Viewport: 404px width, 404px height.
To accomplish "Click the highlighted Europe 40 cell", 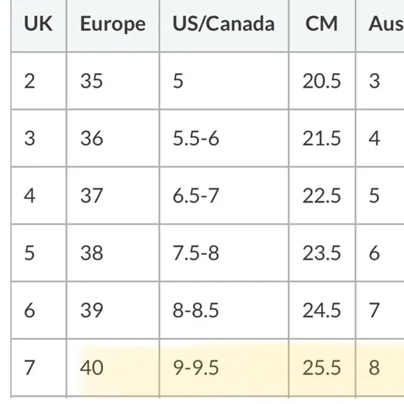I will 113,368.
